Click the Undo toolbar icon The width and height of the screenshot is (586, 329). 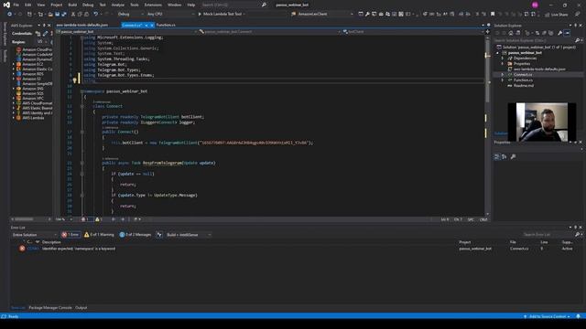point(95,15)
